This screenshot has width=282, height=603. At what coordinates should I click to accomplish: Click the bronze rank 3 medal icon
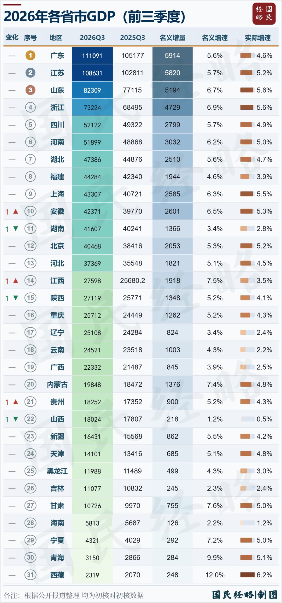(x=30, y=90)
